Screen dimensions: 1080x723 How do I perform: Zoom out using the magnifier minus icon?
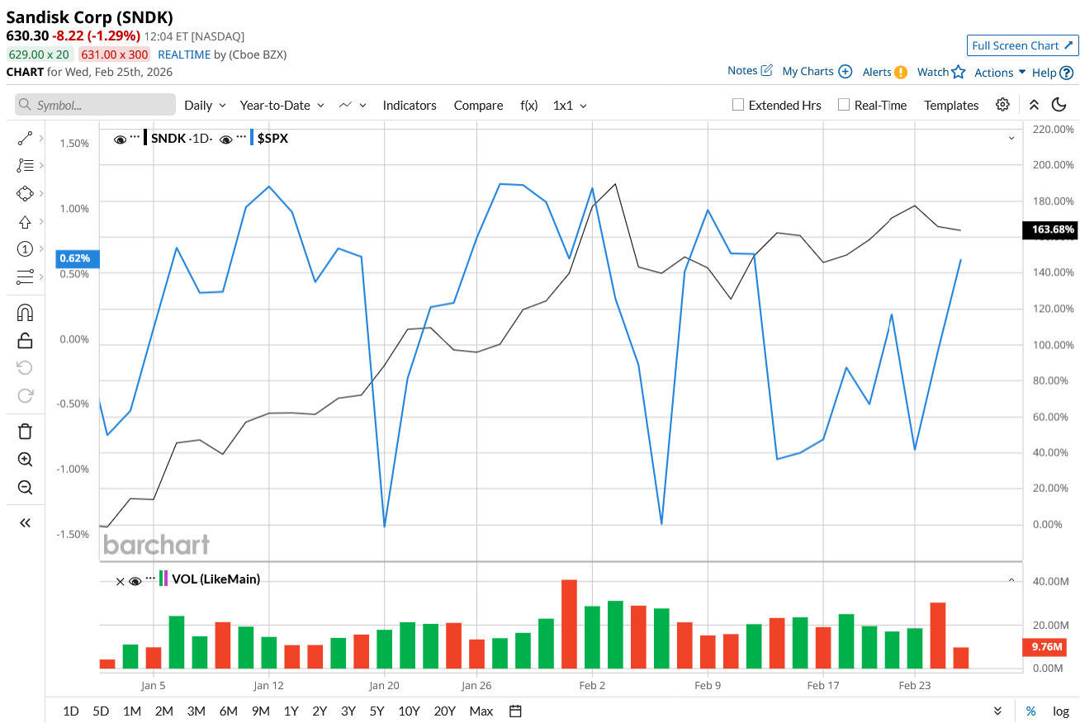click(25, 487)
